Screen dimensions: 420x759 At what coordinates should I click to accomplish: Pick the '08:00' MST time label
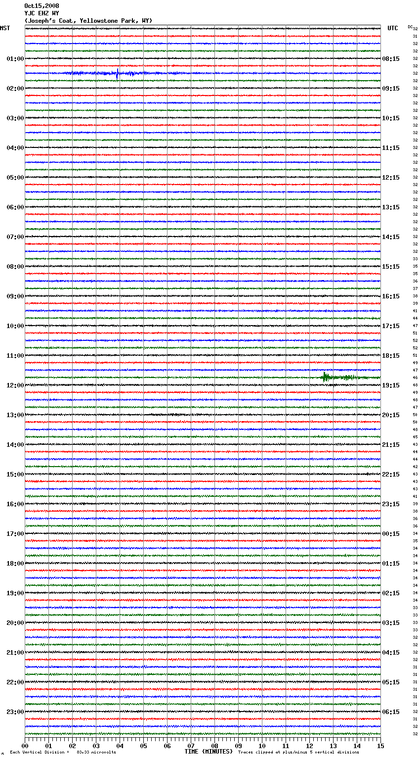pos(15,267)
